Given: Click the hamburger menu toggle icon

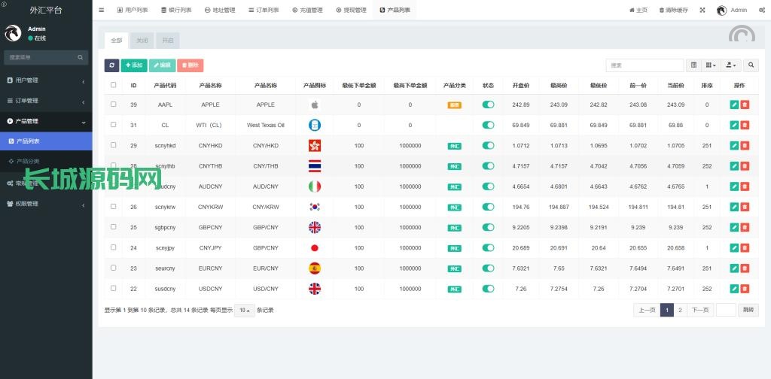Looking at the screenshot, I should pos(102,11).
